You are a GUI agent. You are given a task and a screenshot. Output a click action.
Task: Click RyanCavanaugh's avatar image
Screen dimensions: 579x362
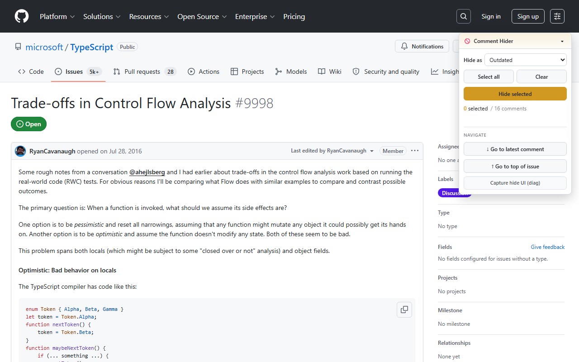tap(20, 151)
